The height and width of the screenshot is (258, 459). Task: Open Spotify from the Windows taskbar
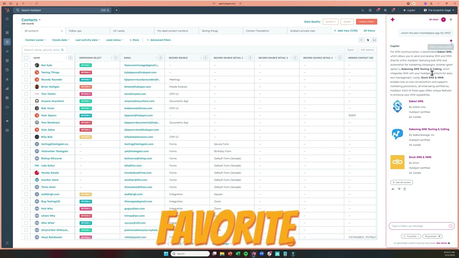tap(246, 254)
